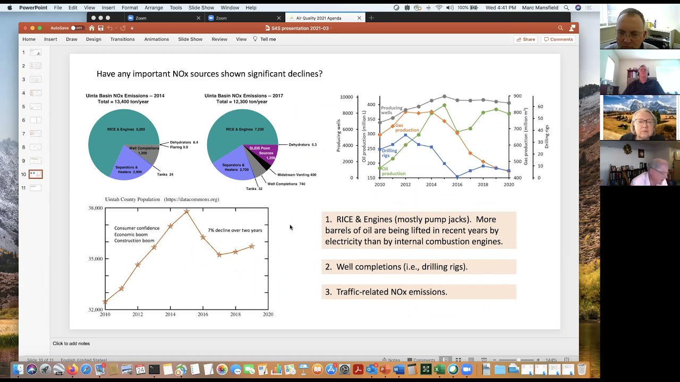Screen dimensions: 680x382
Task: Select slide 9 thumbnail
Action: (35, 161)
